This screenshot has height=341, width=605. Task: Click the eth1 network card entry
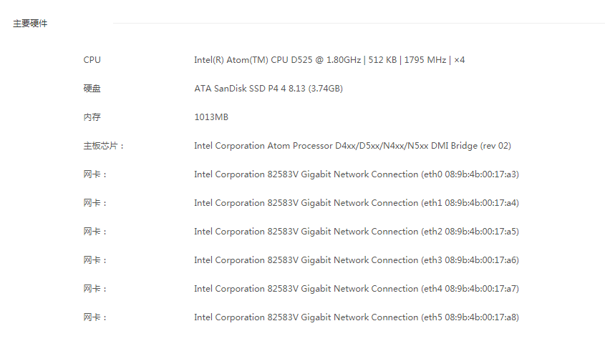(x=357, y=203)
